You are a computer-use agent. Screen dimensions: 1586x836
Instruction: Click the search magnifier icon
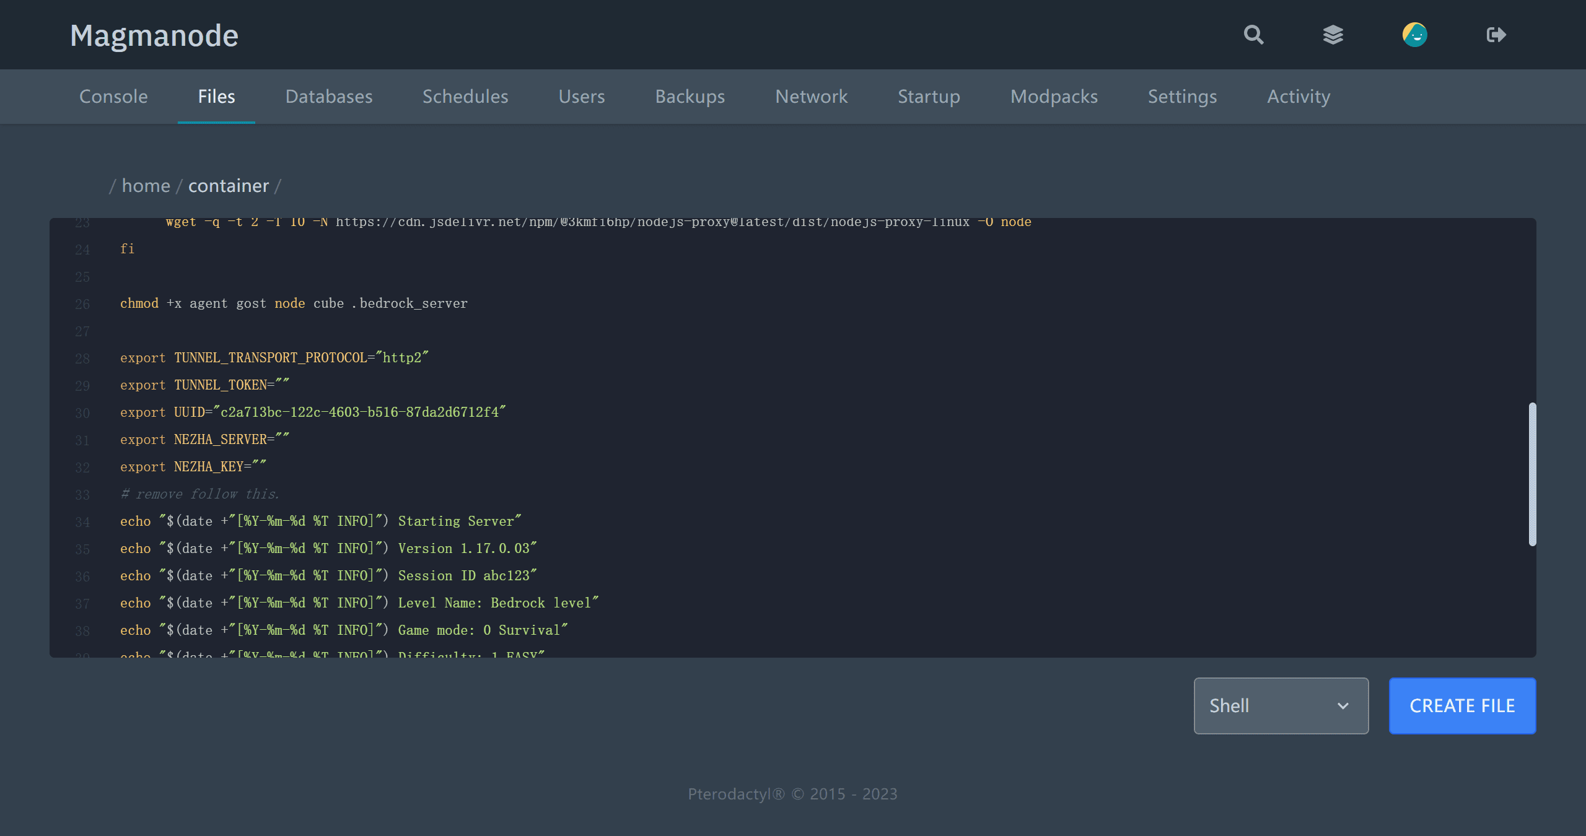[1253, 35]
